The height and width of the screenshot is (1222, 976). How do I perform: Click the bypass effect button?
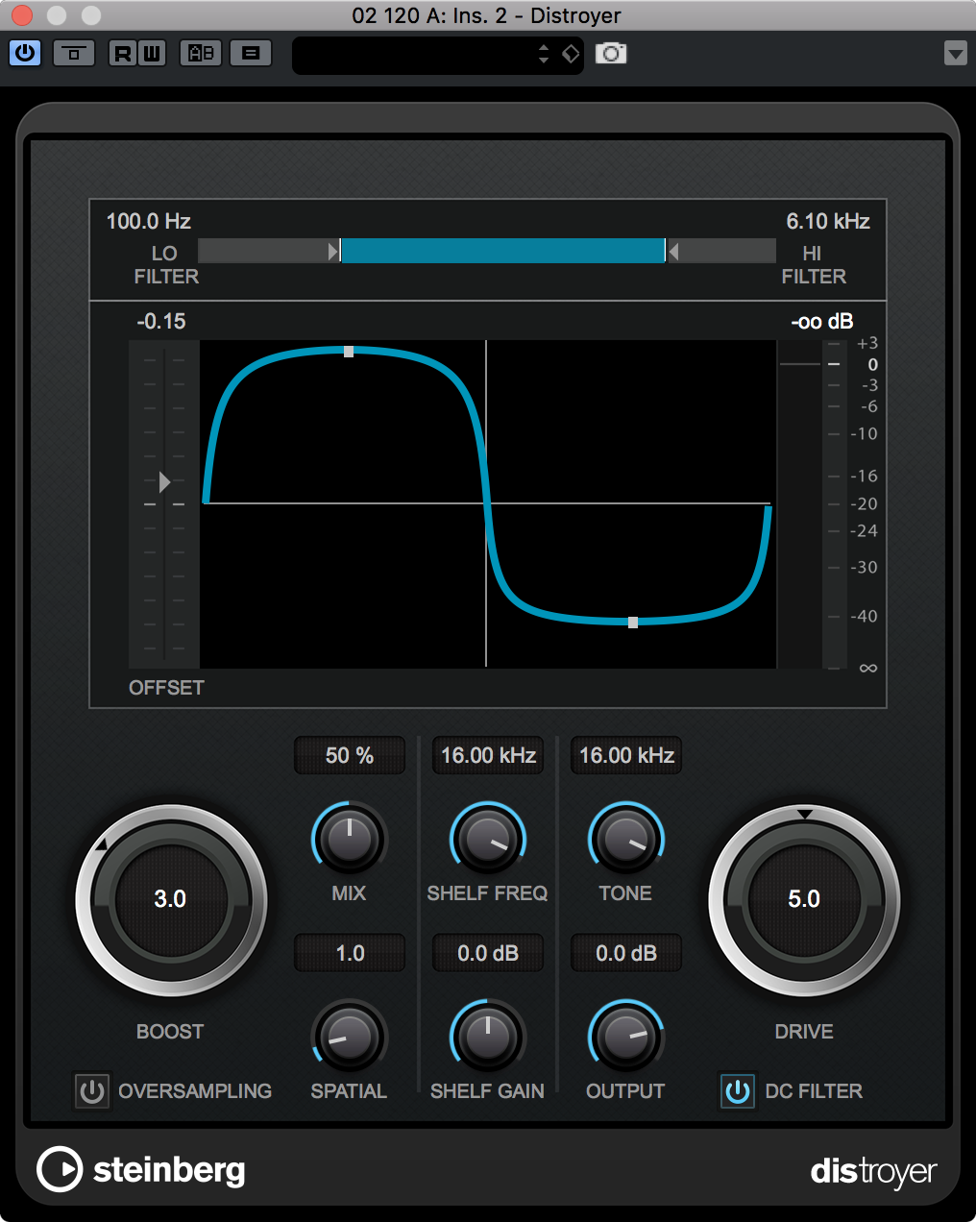74,53
